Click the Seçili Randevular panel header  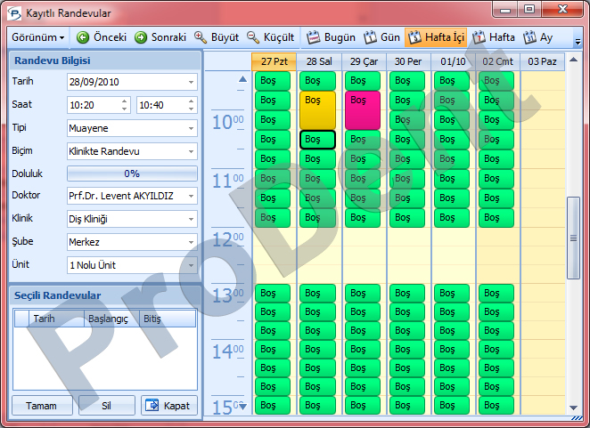105,295
